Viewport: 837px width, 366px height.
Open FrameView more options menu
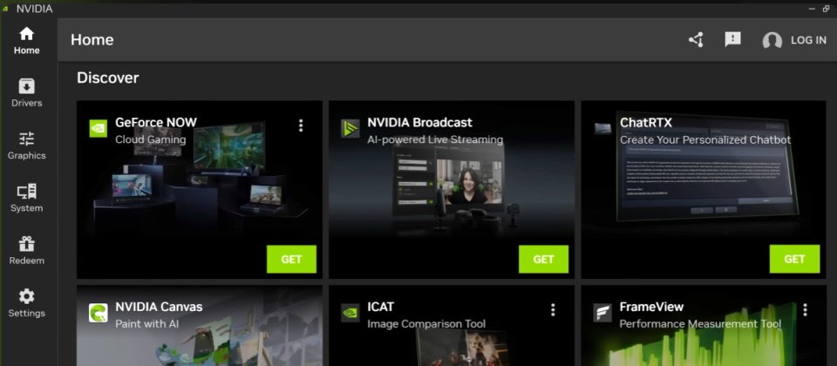click(x=805, y=309)
